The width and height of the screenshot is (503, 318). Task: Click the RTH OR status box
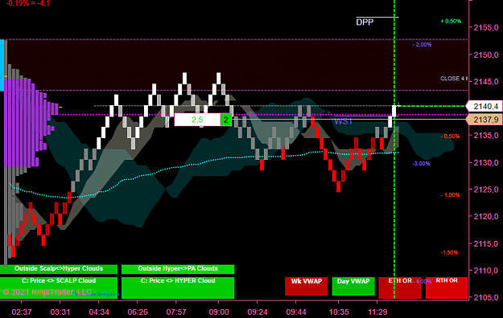point(447,287)
